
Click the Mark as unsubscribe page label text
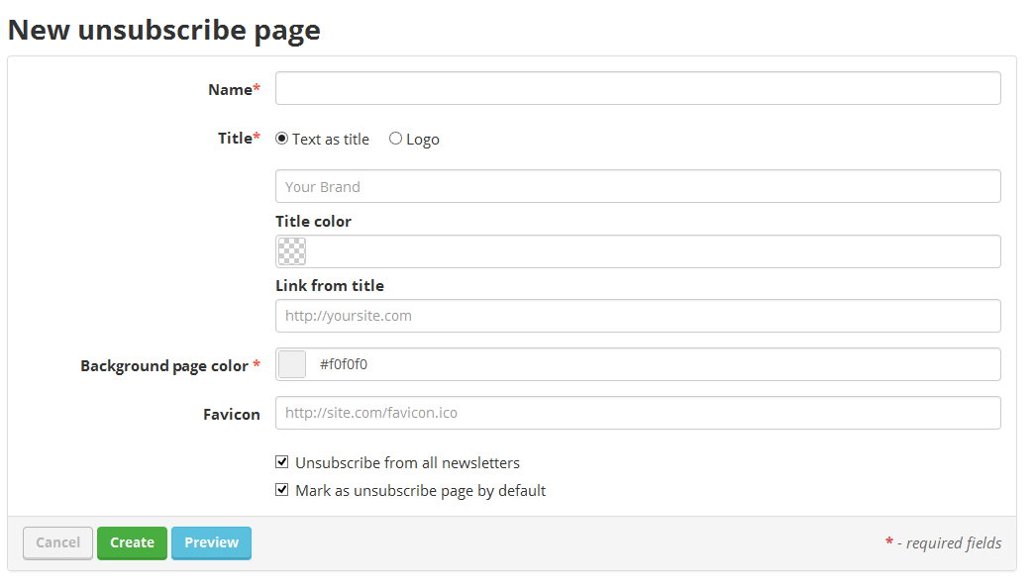(421, 491)
